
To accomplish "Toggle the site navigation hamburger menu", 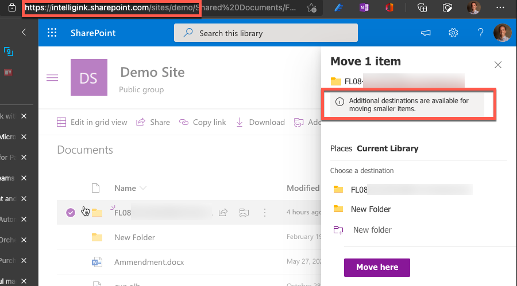I will 52,78.
